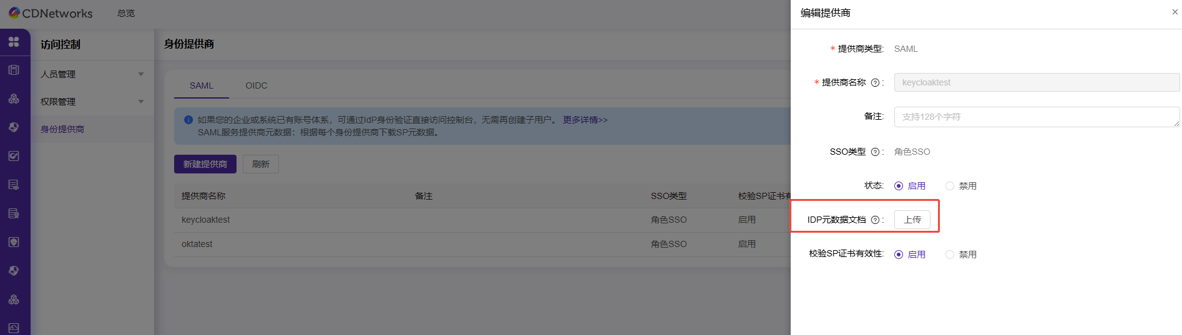The width and height of the screenshot is (1182, 335).
Task: Select 禁用 for 状态
Action: (x=961, y=186)
